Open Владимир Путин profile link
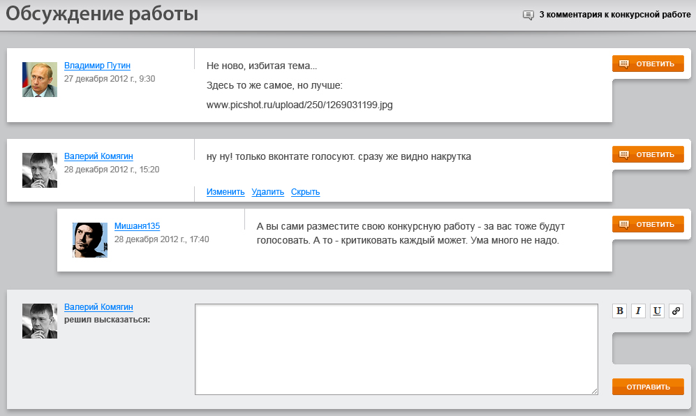The image size is (696, 416). (x=97, y=66)
